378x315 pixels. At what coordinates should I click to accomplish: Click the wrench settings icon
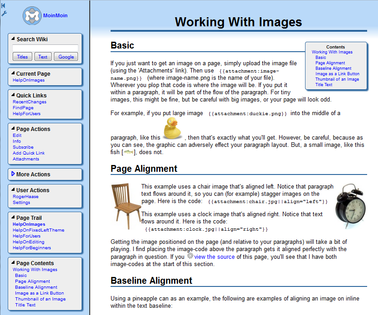(4, 14)
